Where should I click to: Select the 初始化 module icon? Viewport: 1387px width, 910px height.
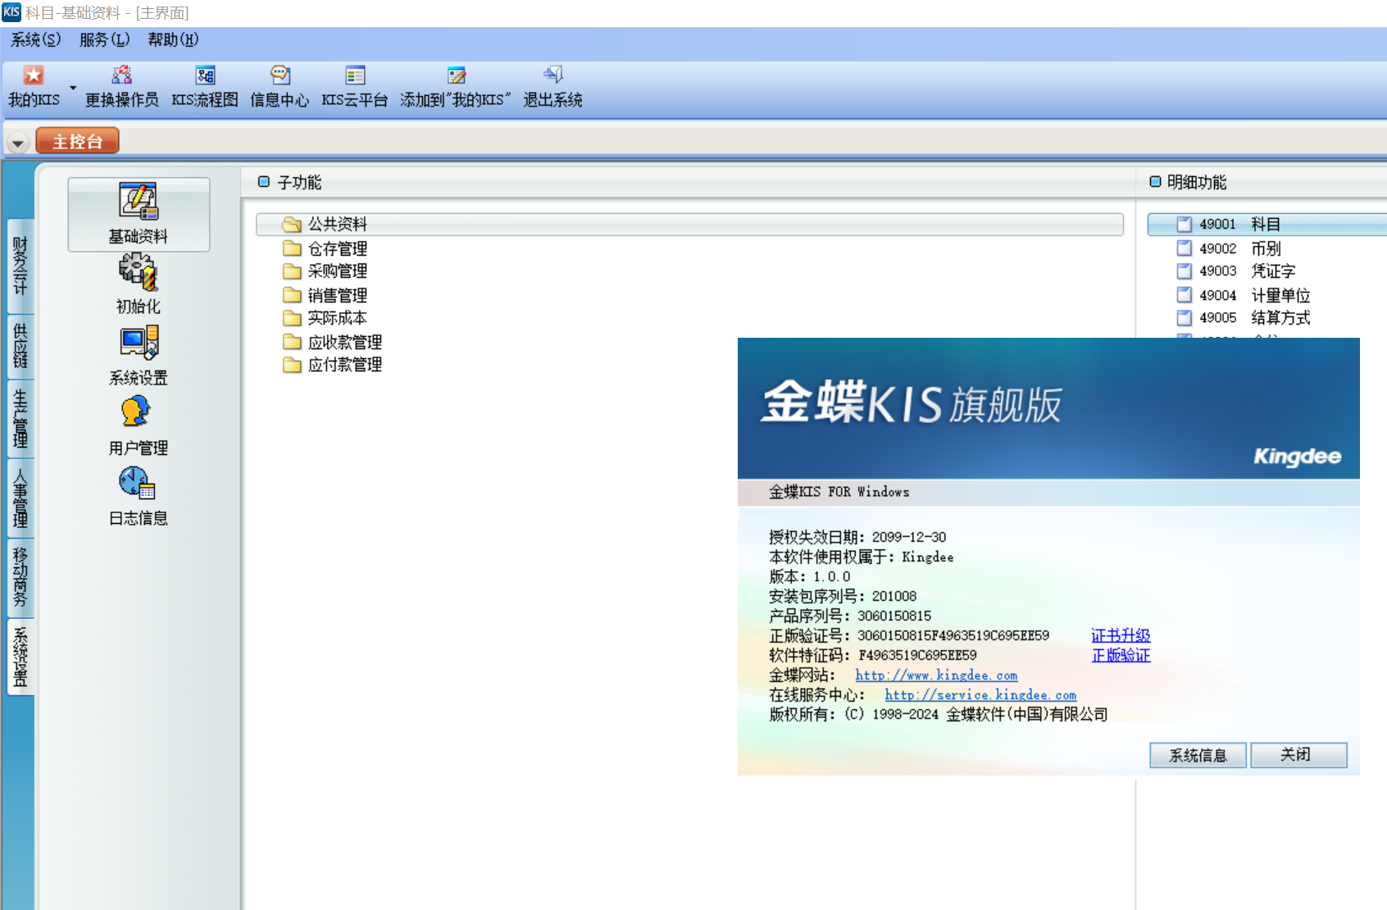pos(139,284)
